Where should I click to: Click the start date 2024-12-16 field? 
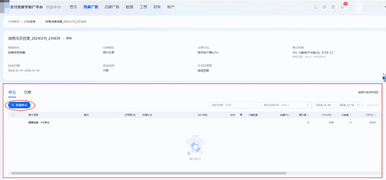point(323,105)
